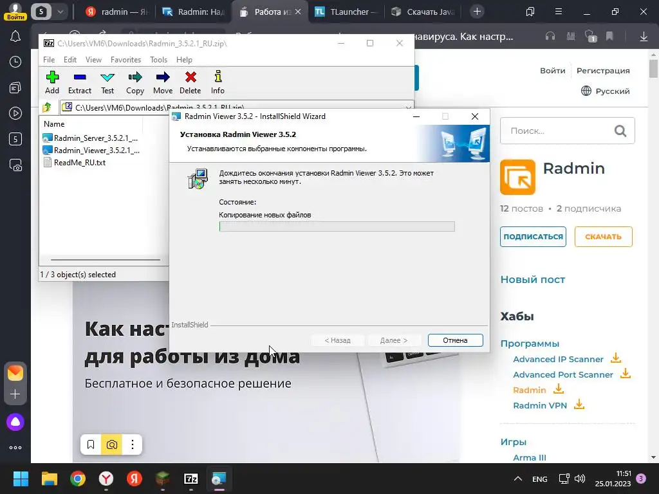
Task: Click the webpage vertical scrollbar thumb
Action: pyautogui.click(x=653, y=68)
